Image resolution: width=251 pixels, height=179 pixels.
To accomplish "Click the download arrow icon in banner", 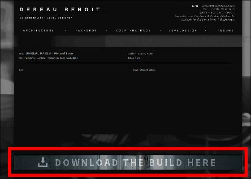I will tap(43, 162).
